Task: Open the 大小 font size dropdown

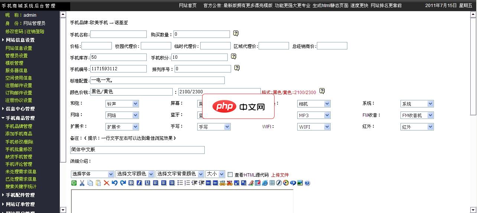Action: [215, 174]
